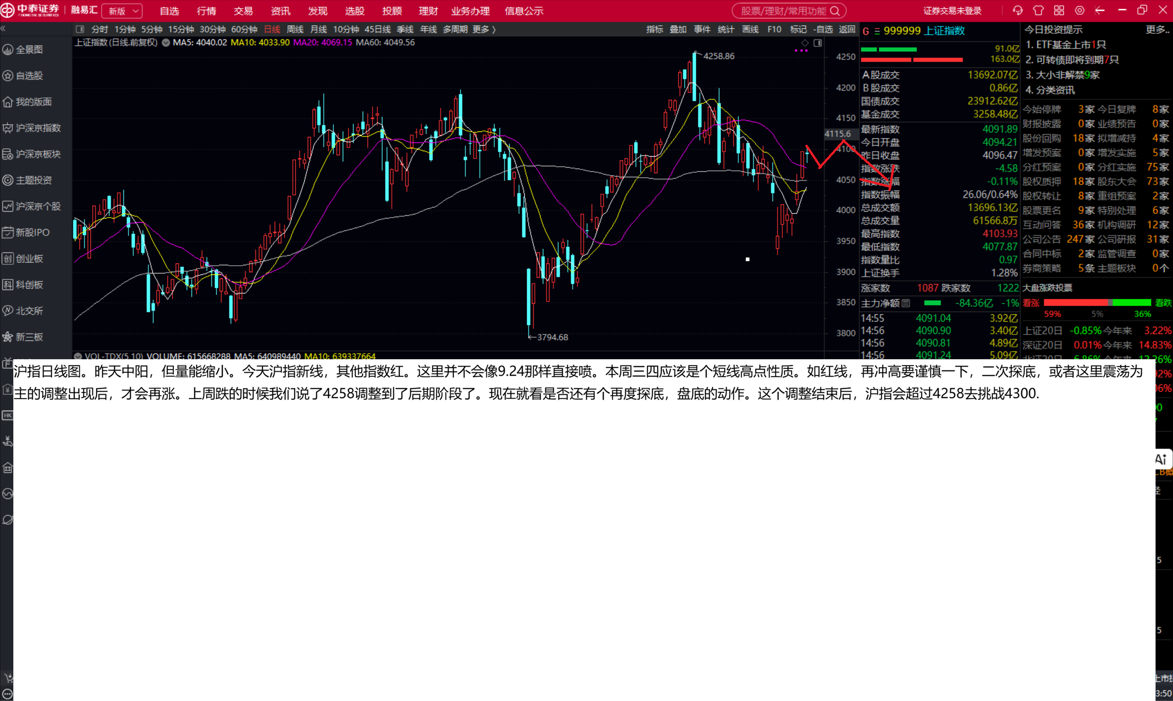
Task: Open the 全景图 panorama view icon
Action: click(x=8, y=49)
